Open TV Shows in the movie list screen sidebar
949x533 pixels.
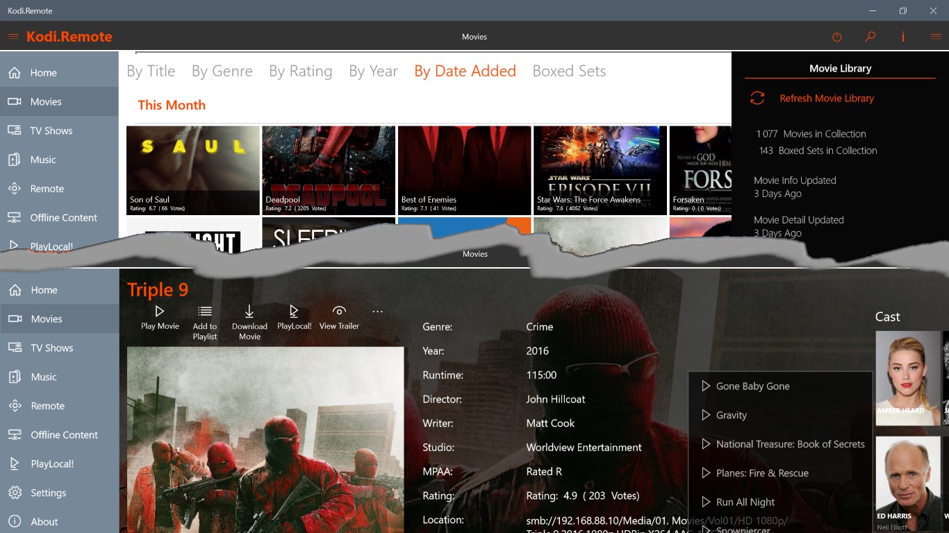point(59,131)
